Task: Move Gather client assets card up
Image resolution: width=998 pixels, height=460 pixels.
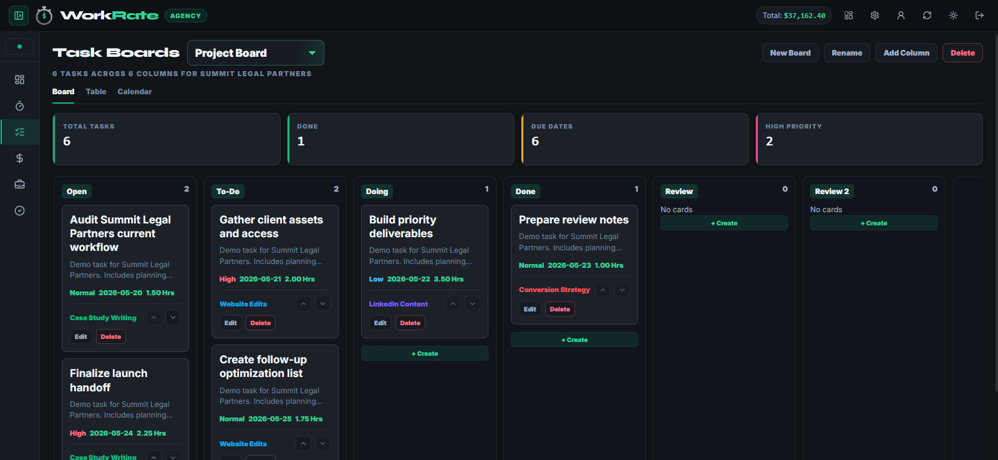Action: [x=303, y=304]
